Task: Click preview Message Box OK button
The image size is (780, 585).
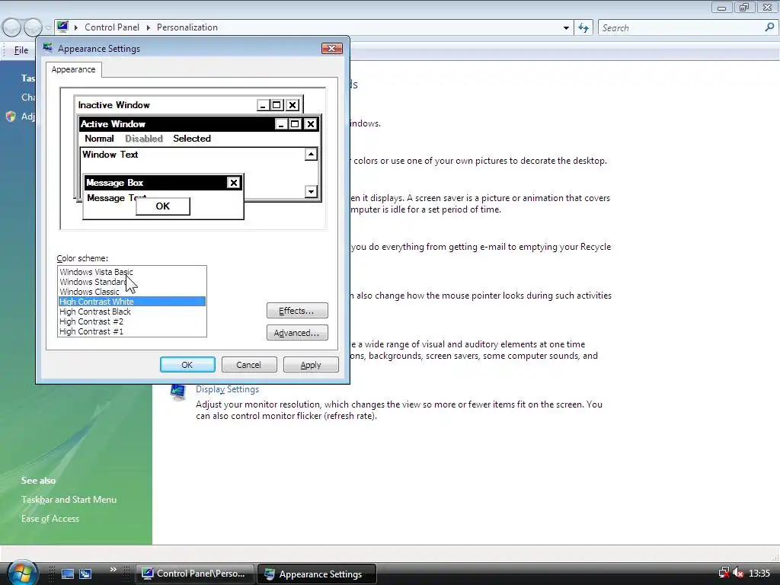Action: [x=163, y=206]
